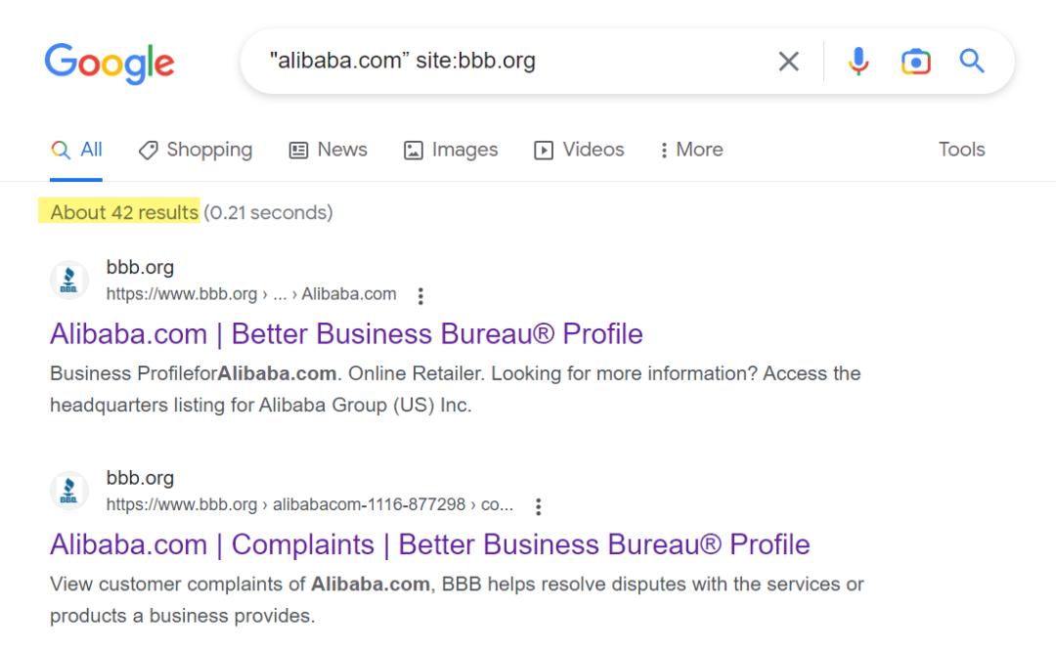Open the Tools options
Screen dimensions: 1056x652
point(961,150)
